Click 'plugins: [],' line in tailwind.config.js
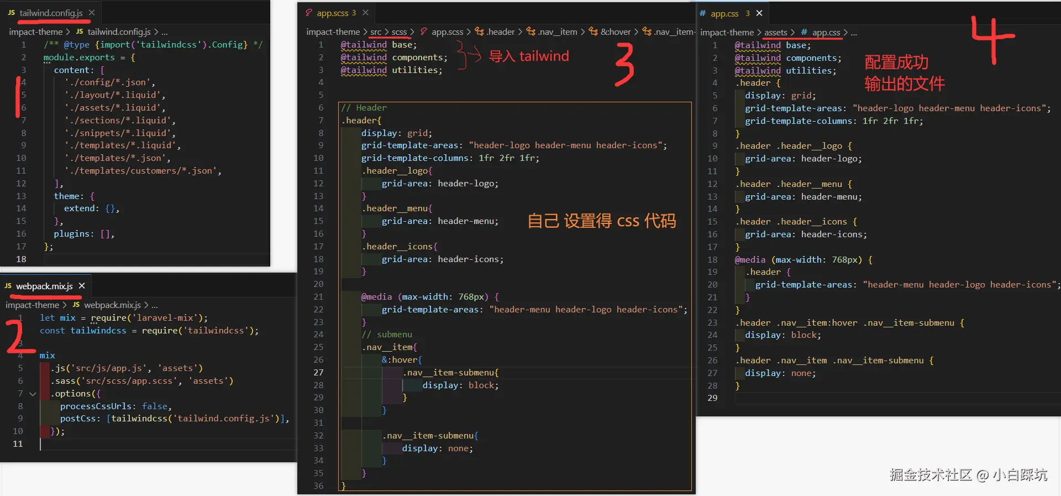 (84, 234)
